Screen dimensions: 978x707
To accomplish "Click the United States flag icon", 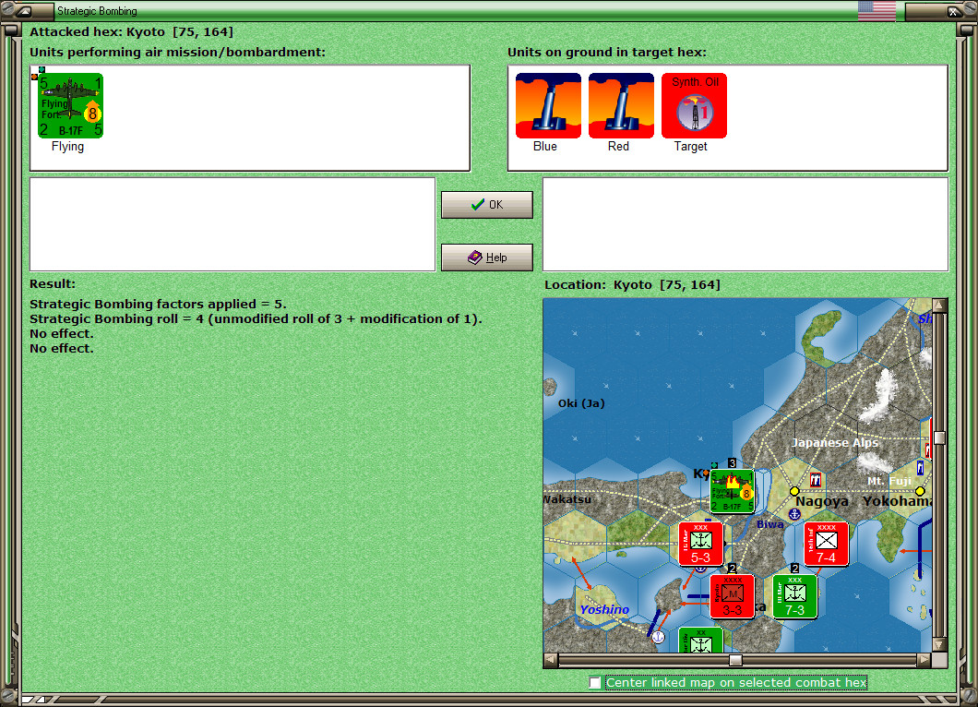I will 877,10.
